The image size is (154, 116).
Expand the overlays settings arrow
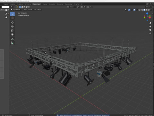pos(137,10)
